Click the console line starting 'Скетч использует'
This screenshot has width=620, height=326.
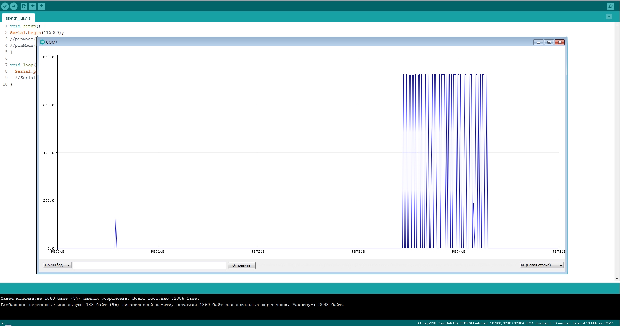pyautogui.click(x=100, y=298)
